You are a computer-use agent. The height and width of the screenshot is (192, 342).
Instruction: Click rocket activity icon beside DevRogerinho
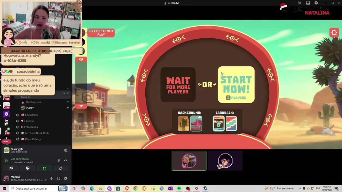(x=68, y=102)
